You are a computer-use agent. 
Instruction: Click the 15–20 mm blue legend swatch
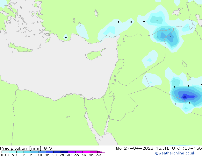coord(49,152)
